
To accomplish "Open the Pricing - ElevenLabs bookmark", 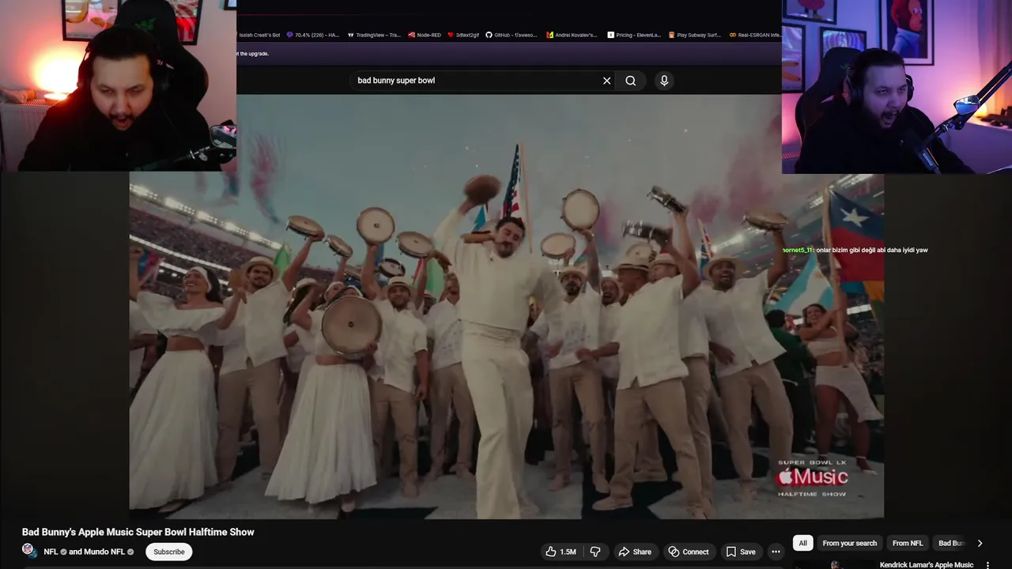I will (634, 35).
